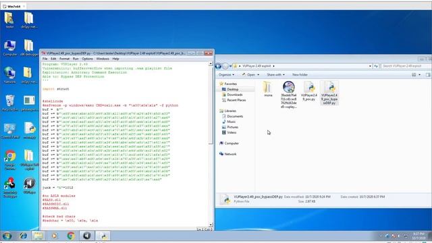This screenshot has height=243, width=432.
Task: Open the VUPlayer taskbar button
Action: coord(87,236)
